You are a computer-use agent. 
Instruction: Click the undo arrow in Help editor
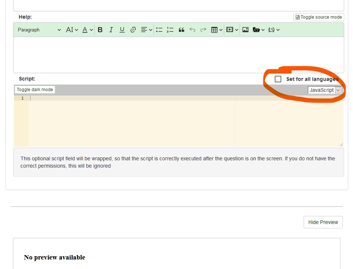pyautogui.click(x=192, y=30)
